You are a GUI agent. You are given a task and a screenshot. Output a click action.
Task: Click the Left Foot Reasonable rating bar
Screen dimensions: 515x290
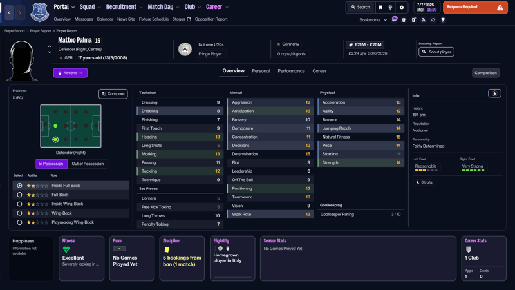[x=426, y=170]
